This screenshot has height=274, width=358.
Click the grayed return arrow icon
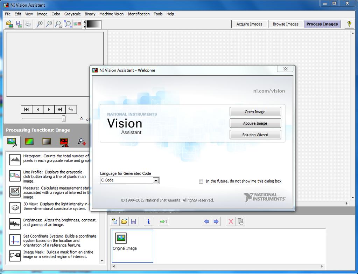71,109
